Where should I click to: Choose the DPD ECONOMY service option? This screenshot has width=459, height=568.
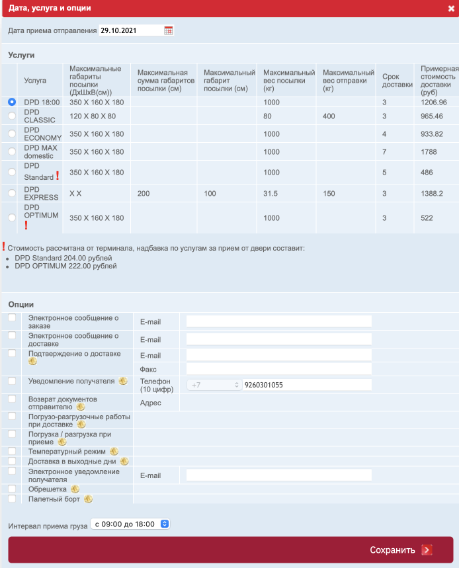coord(12,134)
